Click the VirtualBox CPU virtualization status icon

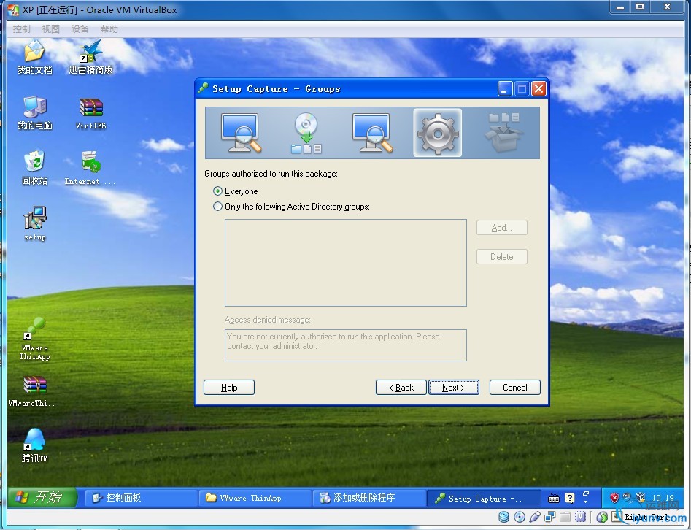(x=580, y=517)
